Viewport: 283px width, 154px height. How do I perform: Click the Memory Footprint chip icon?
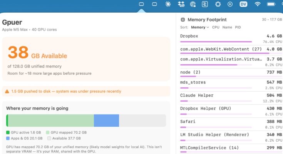(183, 20)
